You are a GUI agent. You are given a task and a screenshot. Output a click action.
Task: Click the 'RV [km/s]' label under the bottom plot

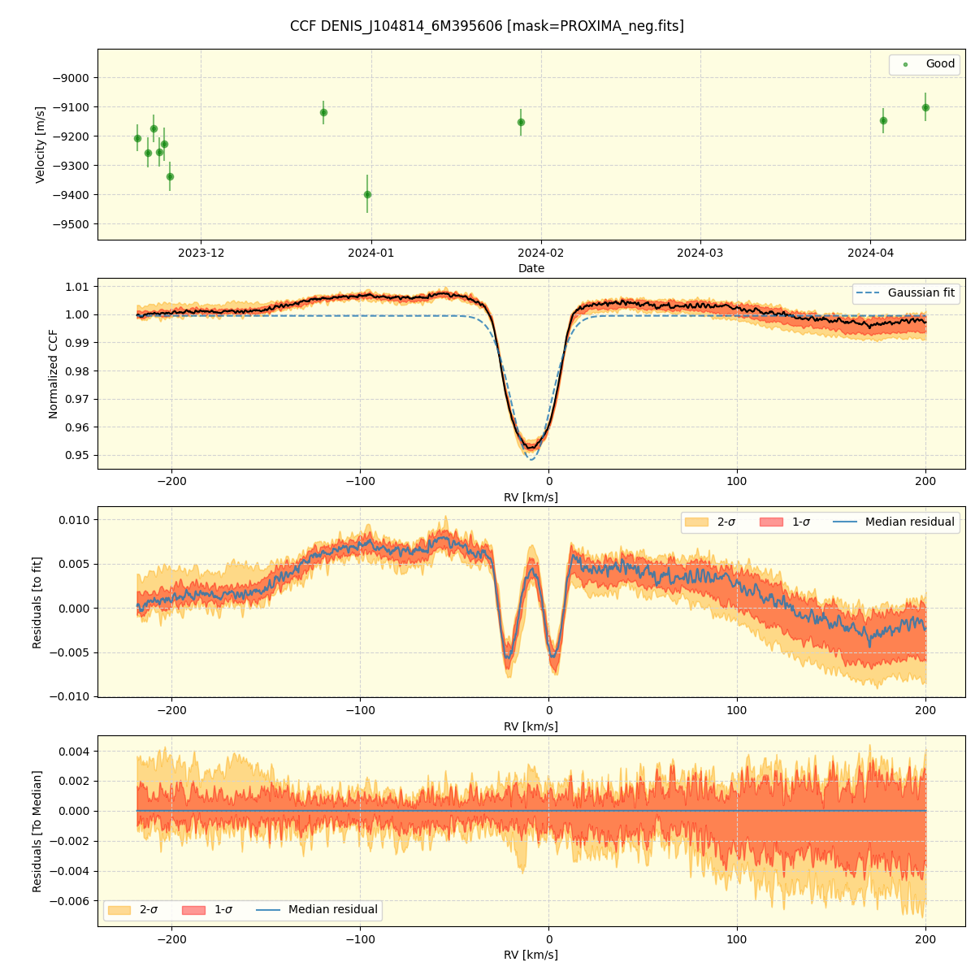pos(531,955)
